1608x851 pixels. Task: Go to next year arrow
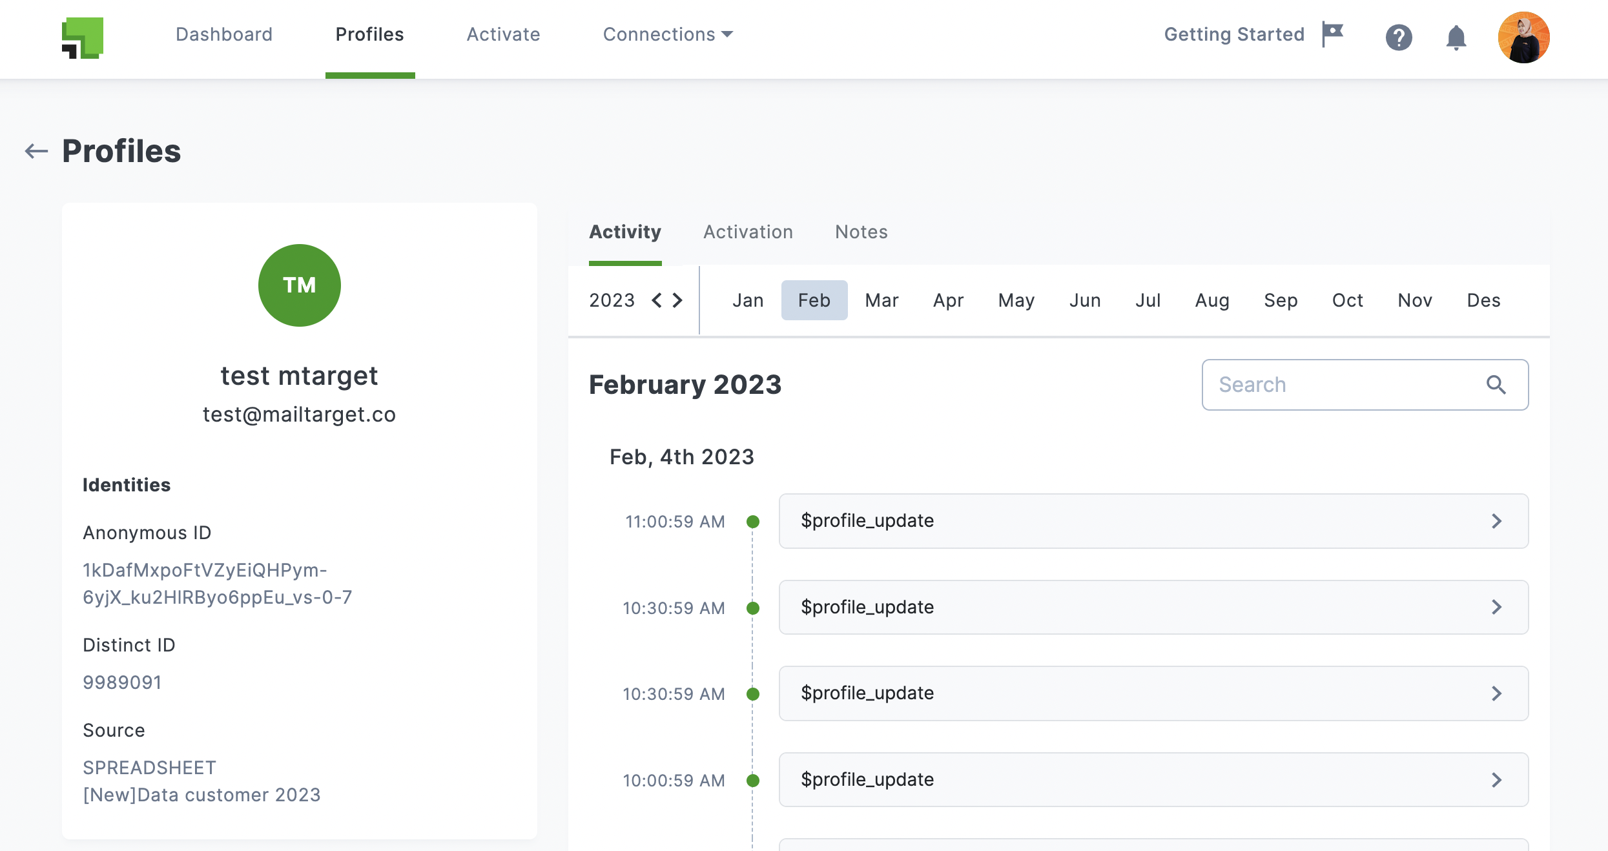tap(677, 300)
